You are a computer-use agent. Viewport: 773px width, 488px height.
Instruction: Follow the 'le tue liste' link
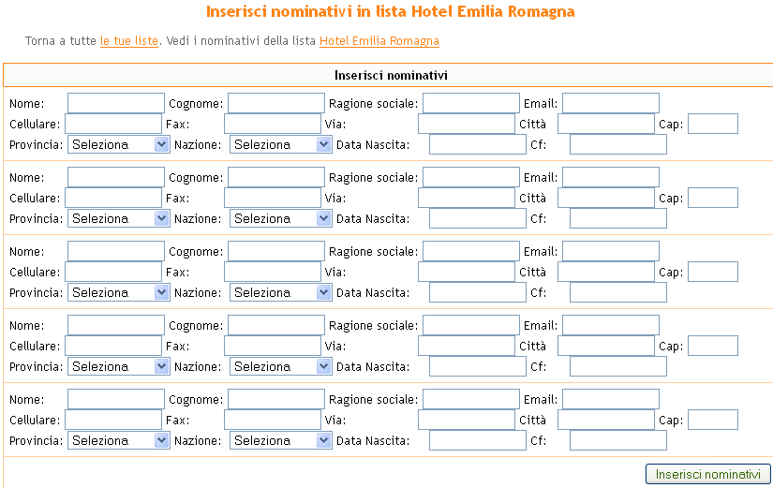[129, 41]
